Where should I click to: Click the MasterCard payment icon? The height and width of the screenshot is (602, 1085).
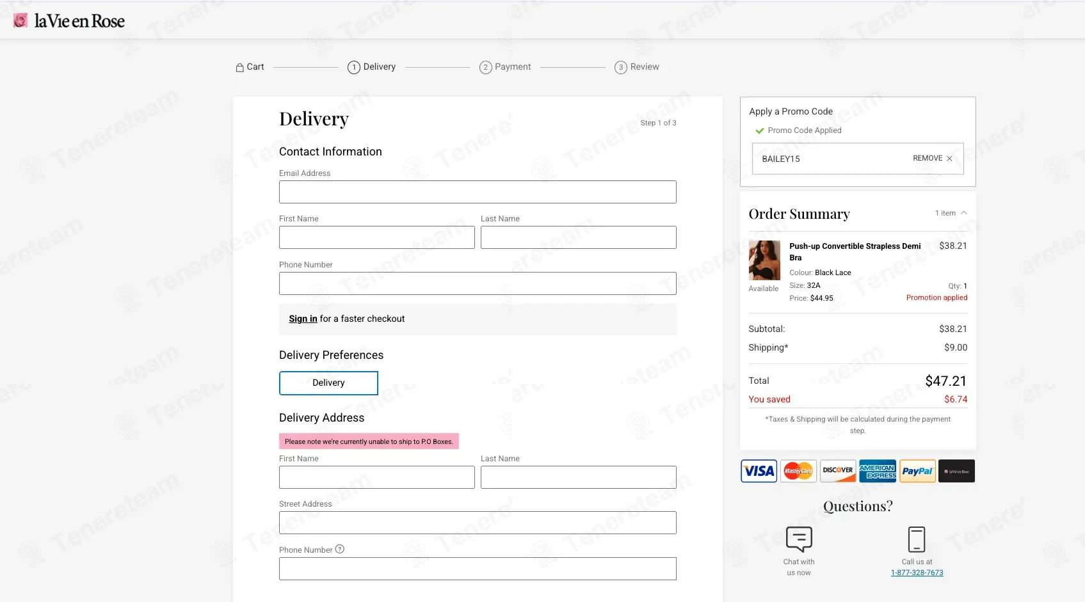(798, 471)
